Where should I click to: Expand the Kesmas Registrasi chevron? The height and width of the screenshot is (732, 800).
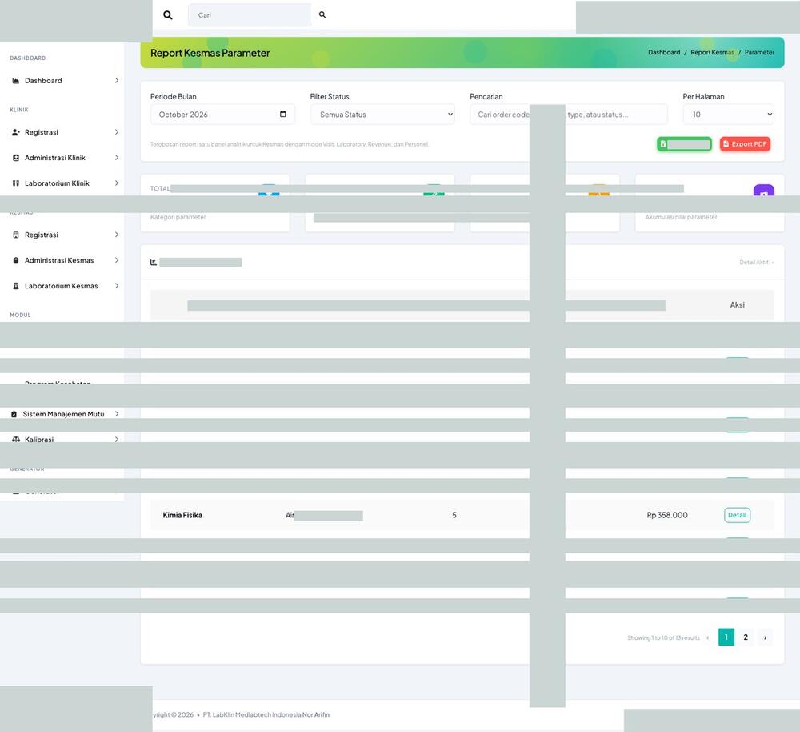117,235
